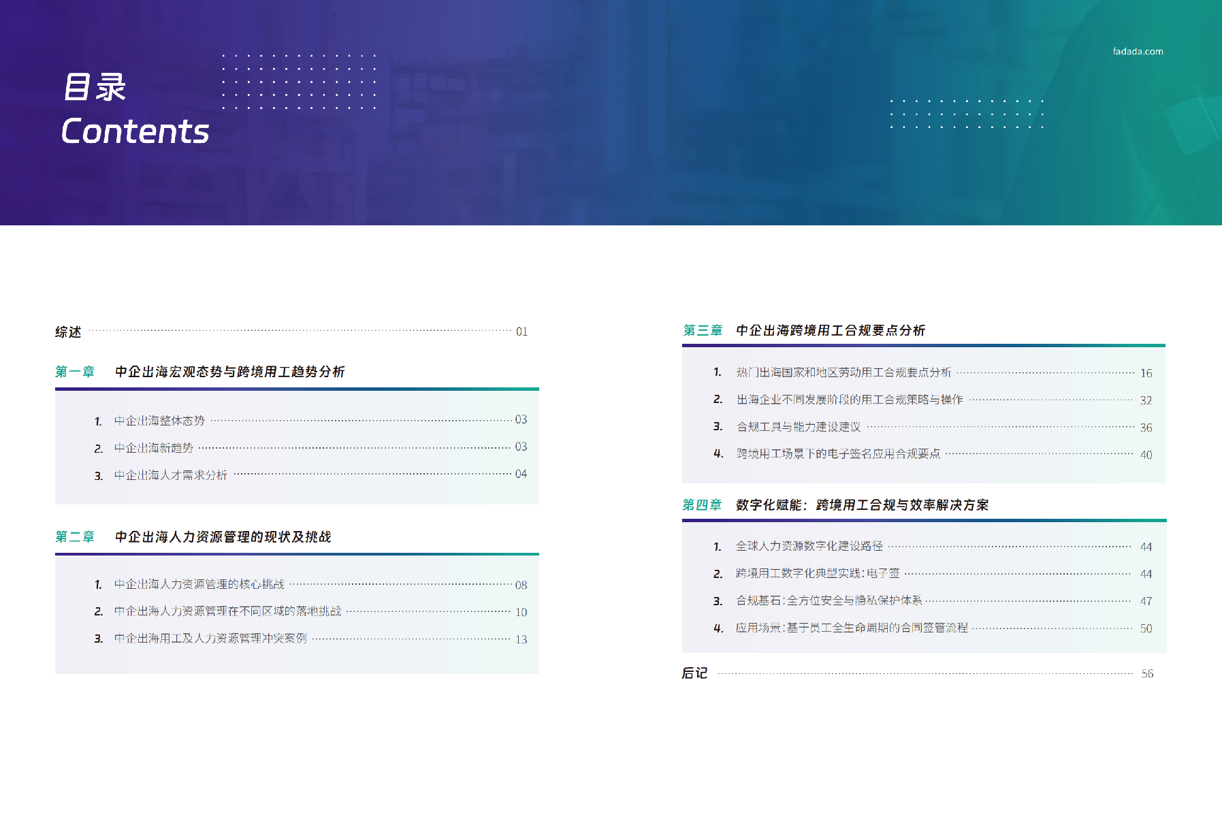Go to 全球人力资源数字化建设路径
Image resolution: width=1222 pixels, height=836 pixels.
(809, 546)
